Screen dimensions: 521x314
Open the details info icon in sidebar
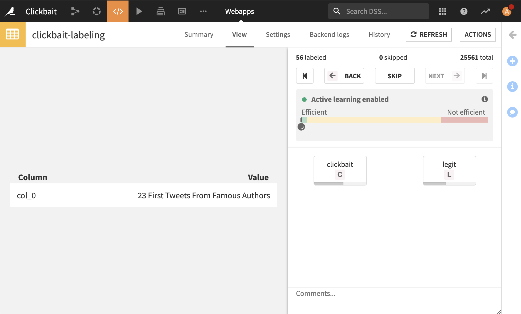point(512,87)
